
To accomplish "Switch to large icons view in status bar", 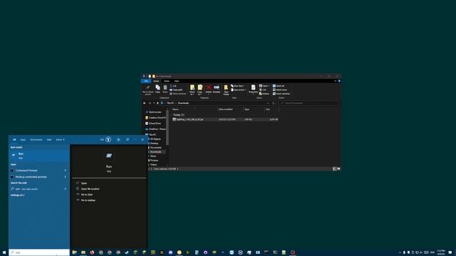I will (338, 169).
